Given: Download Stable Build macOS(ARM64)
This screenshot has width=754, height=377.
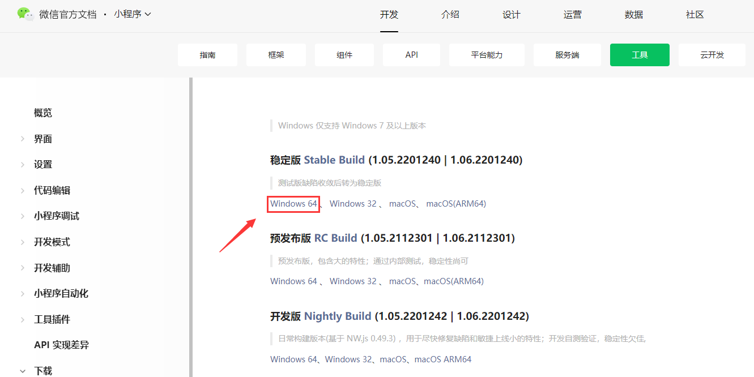Looking at the screenshot, I should pos(456,203).
